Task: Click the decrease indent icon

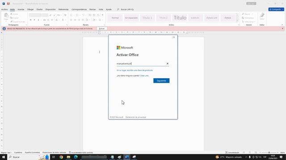Action: [x=90, y=15]
